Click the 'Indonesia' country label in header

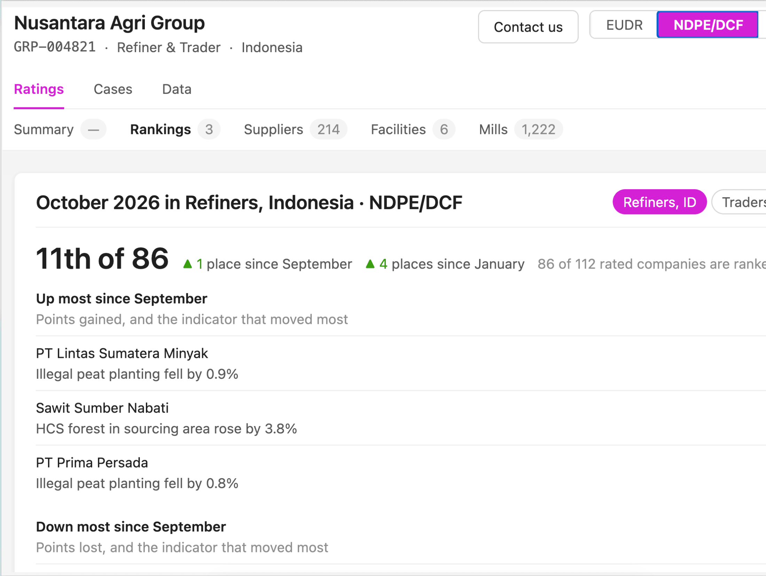click(272, 48)
